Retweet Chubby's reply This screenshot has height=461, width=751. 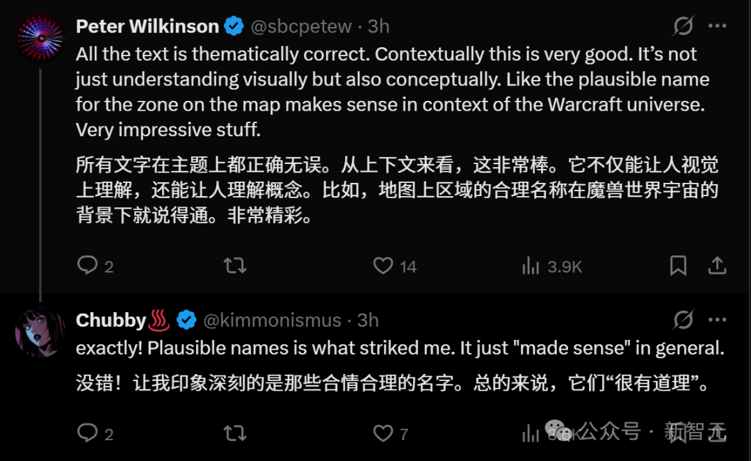pos(235,433)
